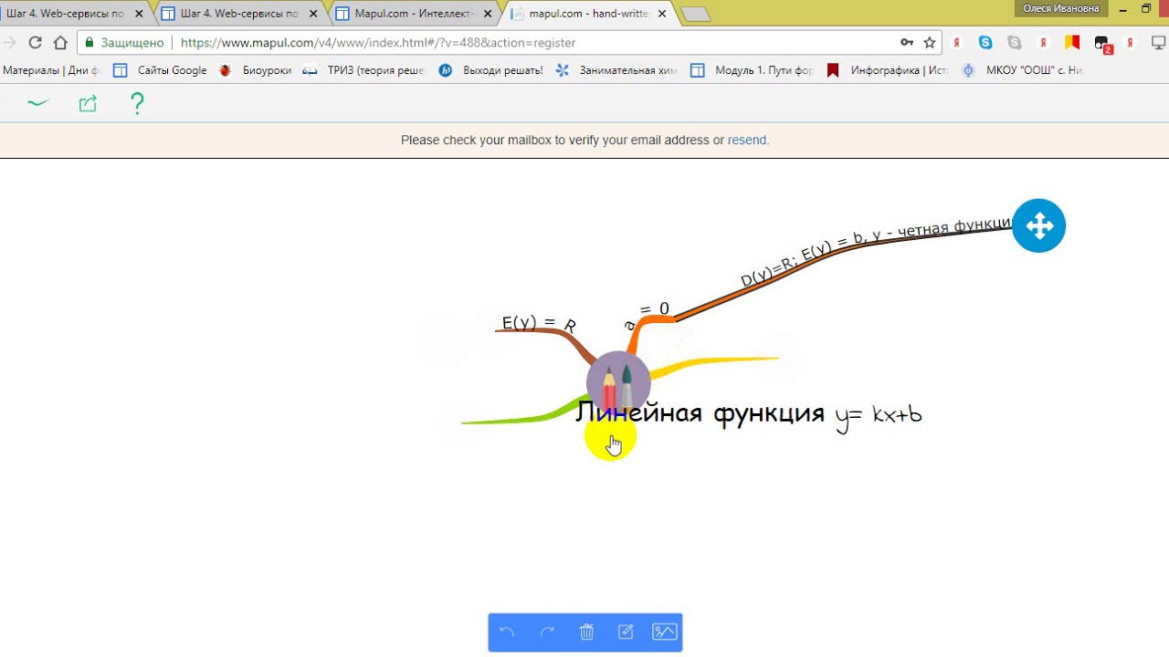Open the yellow-red bookmark extension icon

pyautogui.click(x=1072, y=42)
